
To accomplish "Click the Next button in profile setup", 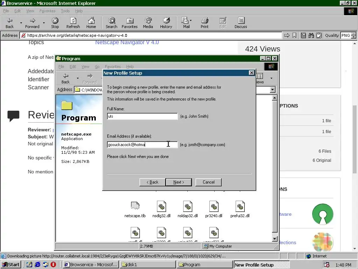I will click(x=179, y=182).
